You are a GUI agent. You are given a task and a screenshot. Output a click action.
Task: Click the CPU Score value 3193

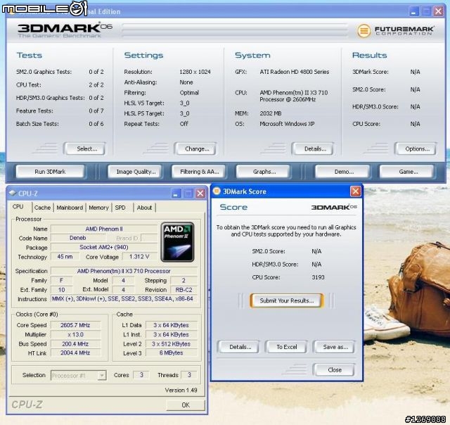coord(318,277)
